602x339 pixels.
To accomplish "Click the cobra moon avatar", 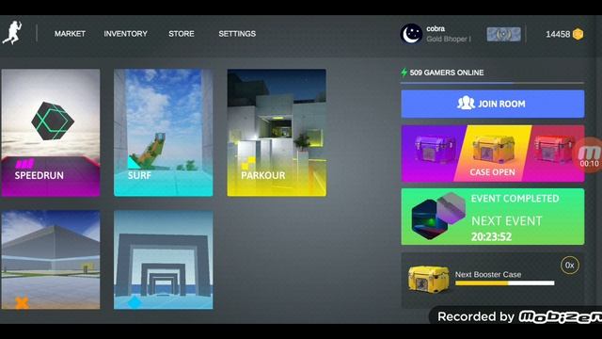I will point(411,34).
